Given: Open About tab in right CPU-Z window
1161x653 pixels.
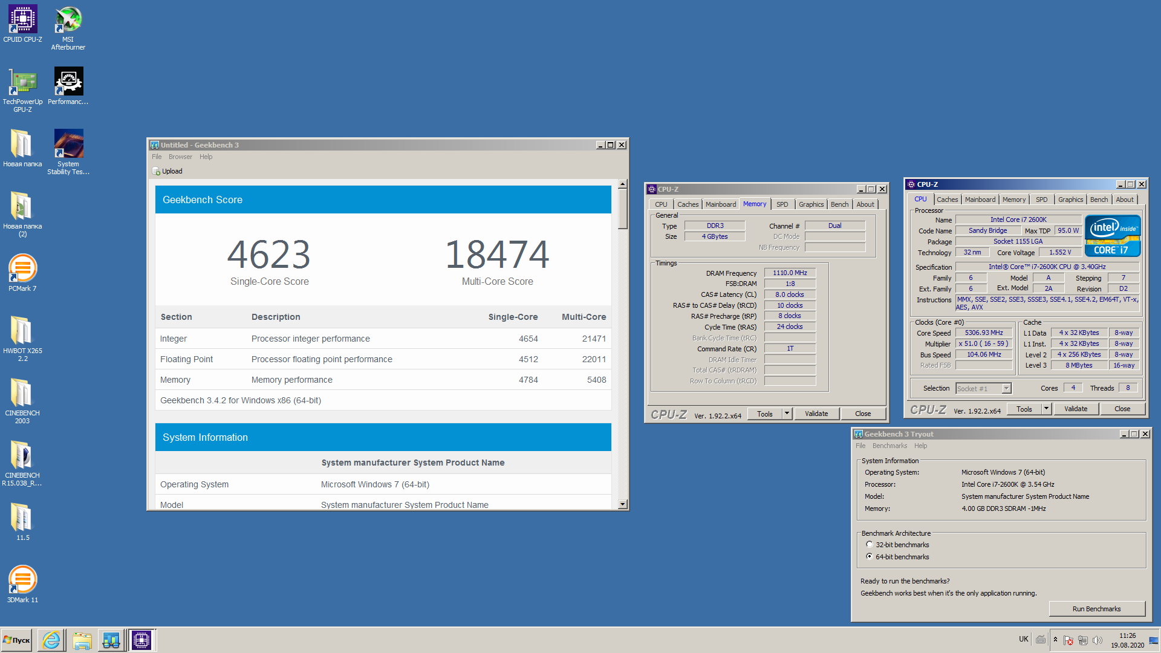Looking at the screenshot, I should point(1125,200).
